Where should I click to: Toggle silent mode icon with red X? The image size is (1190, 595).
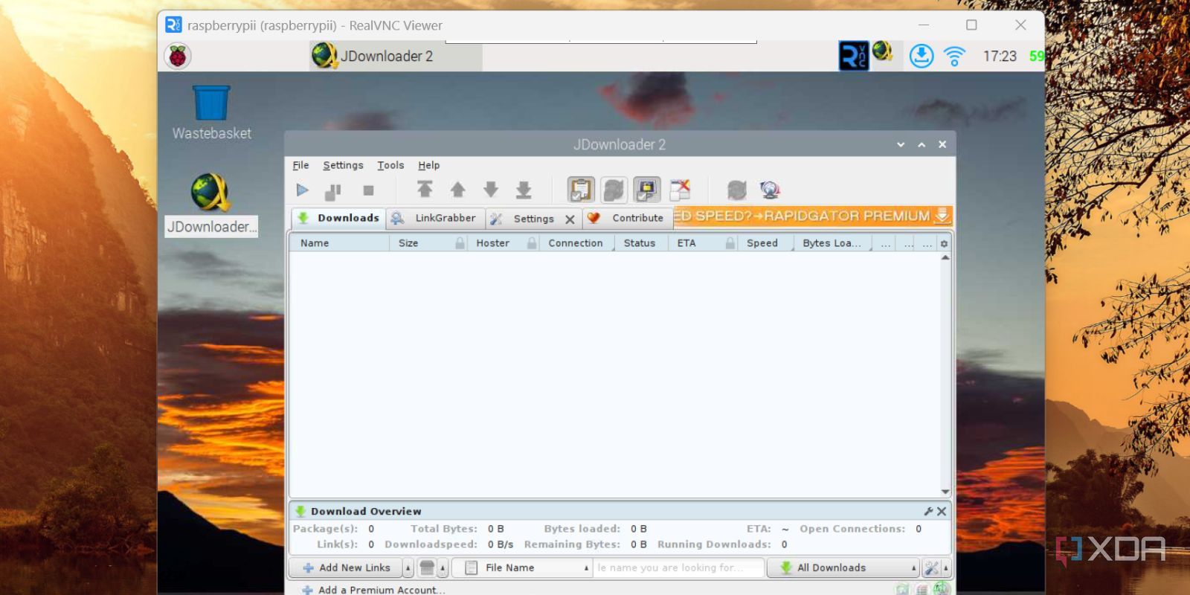pyautogui.click(x=680, y=190)
